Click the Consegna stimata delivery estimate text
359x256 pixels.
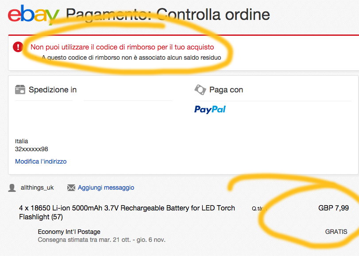101,240
